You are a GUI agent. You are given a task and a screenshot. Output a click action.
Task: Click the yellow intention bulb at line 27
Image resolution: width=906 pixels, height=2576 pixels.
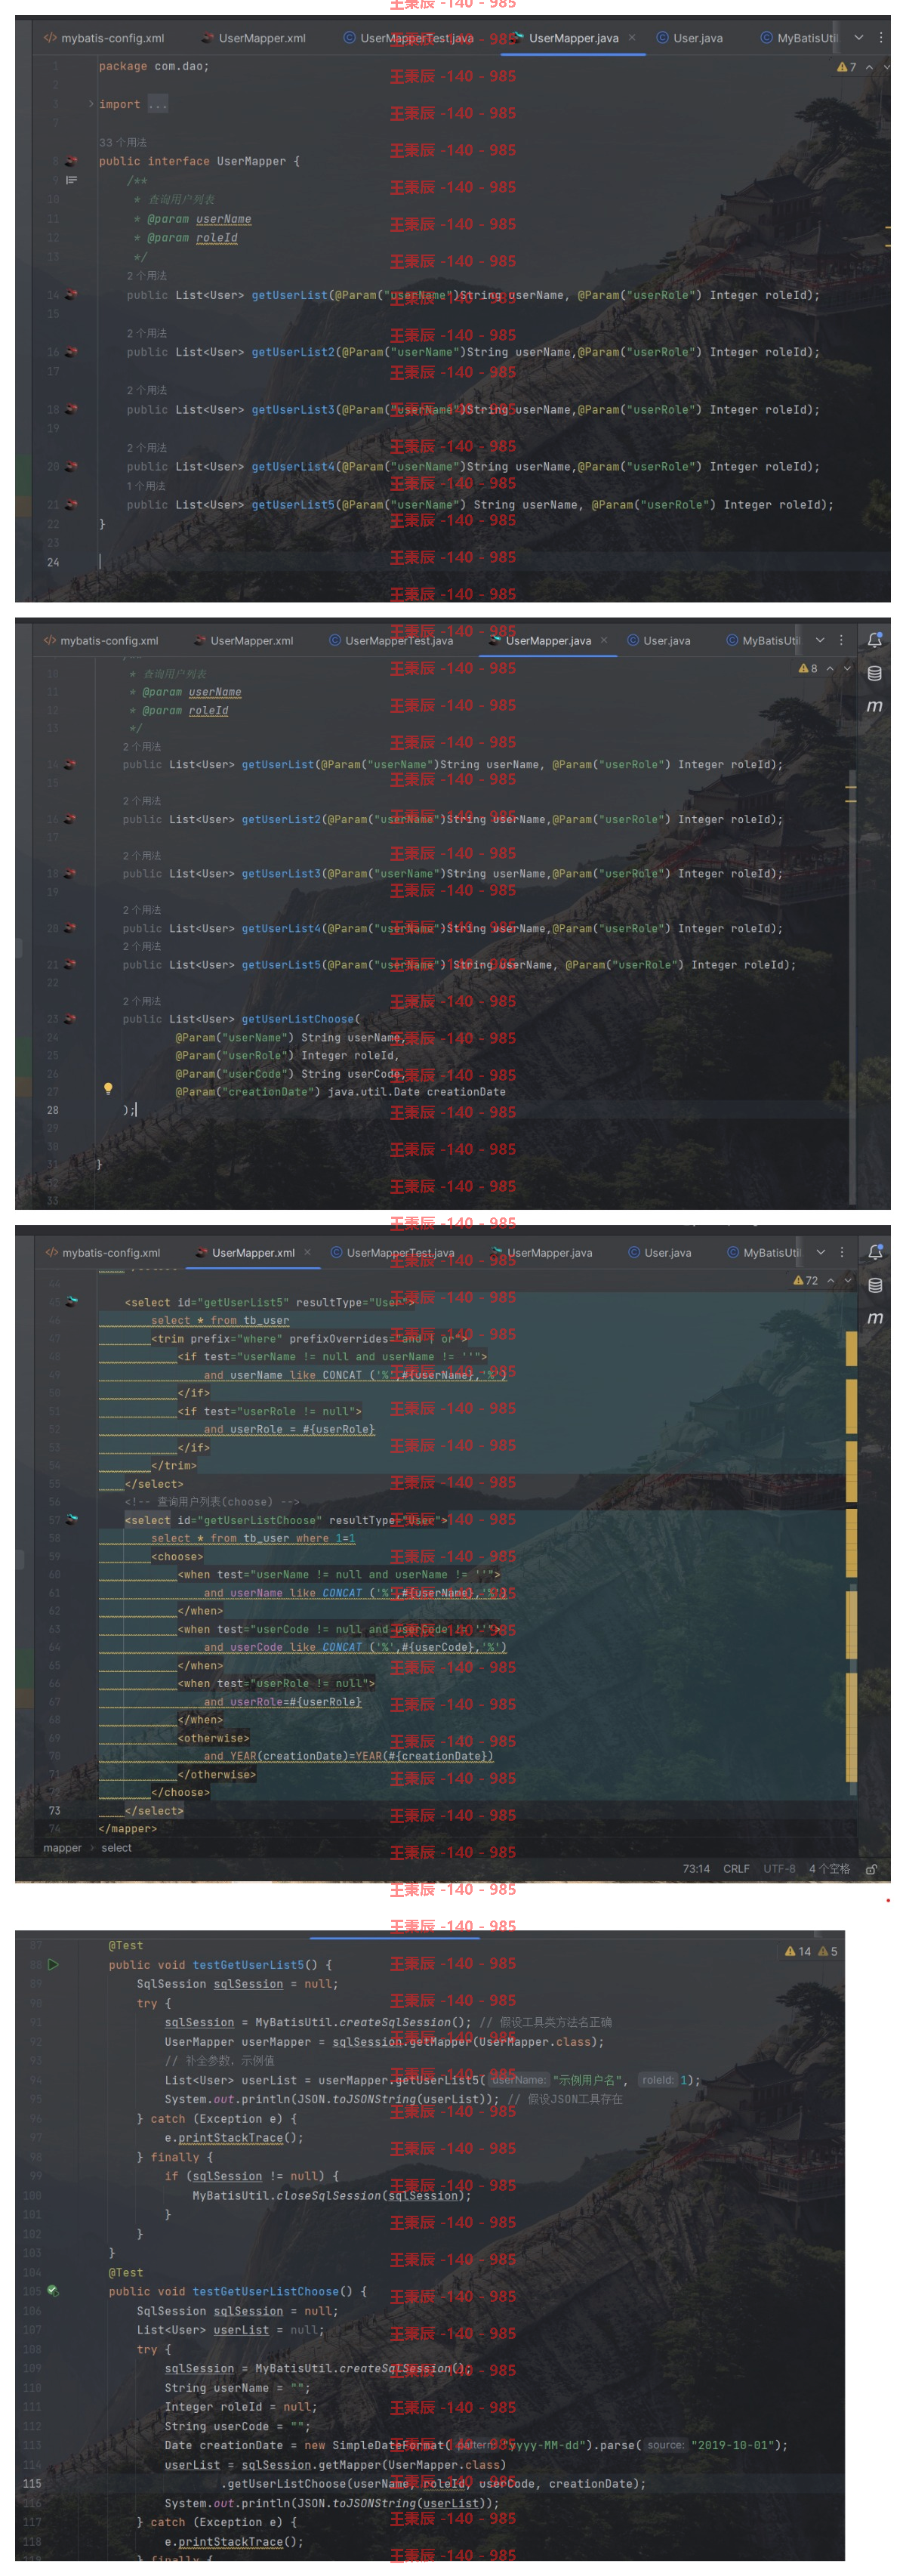click(x=108, y=1089)
